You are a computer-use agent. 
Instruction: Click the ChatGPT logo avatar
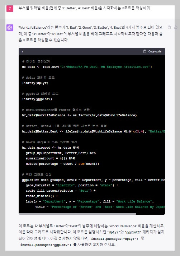[x=10, y=28]
